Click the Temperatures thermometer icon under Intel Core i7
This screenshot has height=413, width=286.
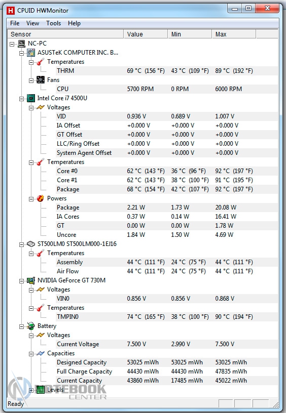pyautogui.click(x=41, y=162)
